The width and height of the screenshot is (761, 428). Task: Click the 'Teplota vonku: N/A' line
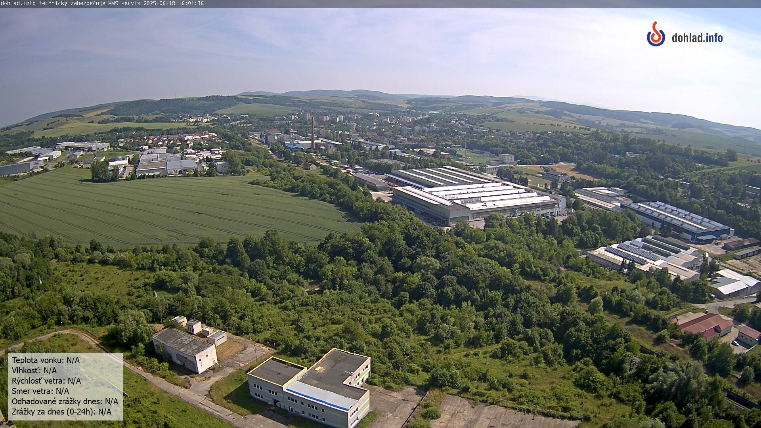[46, 360]
